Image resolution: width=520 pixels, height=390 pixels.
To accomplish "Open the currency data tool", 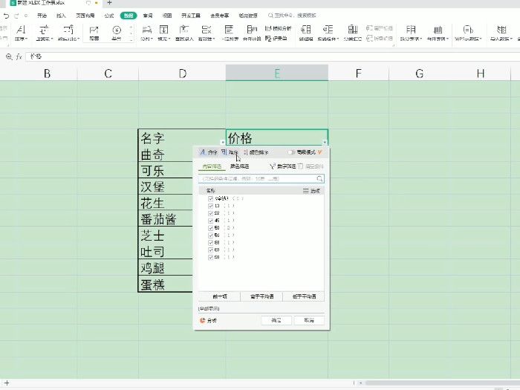I will pyautogui.click(x=117, y=33).
